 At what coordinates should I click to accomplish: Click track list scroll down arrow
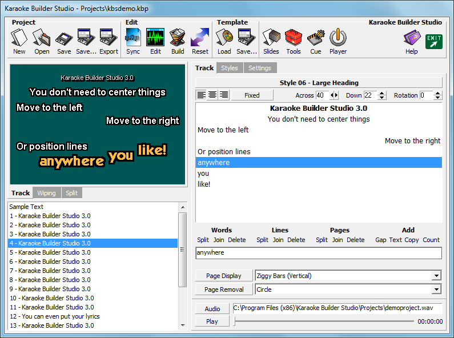tap(183, 325)
